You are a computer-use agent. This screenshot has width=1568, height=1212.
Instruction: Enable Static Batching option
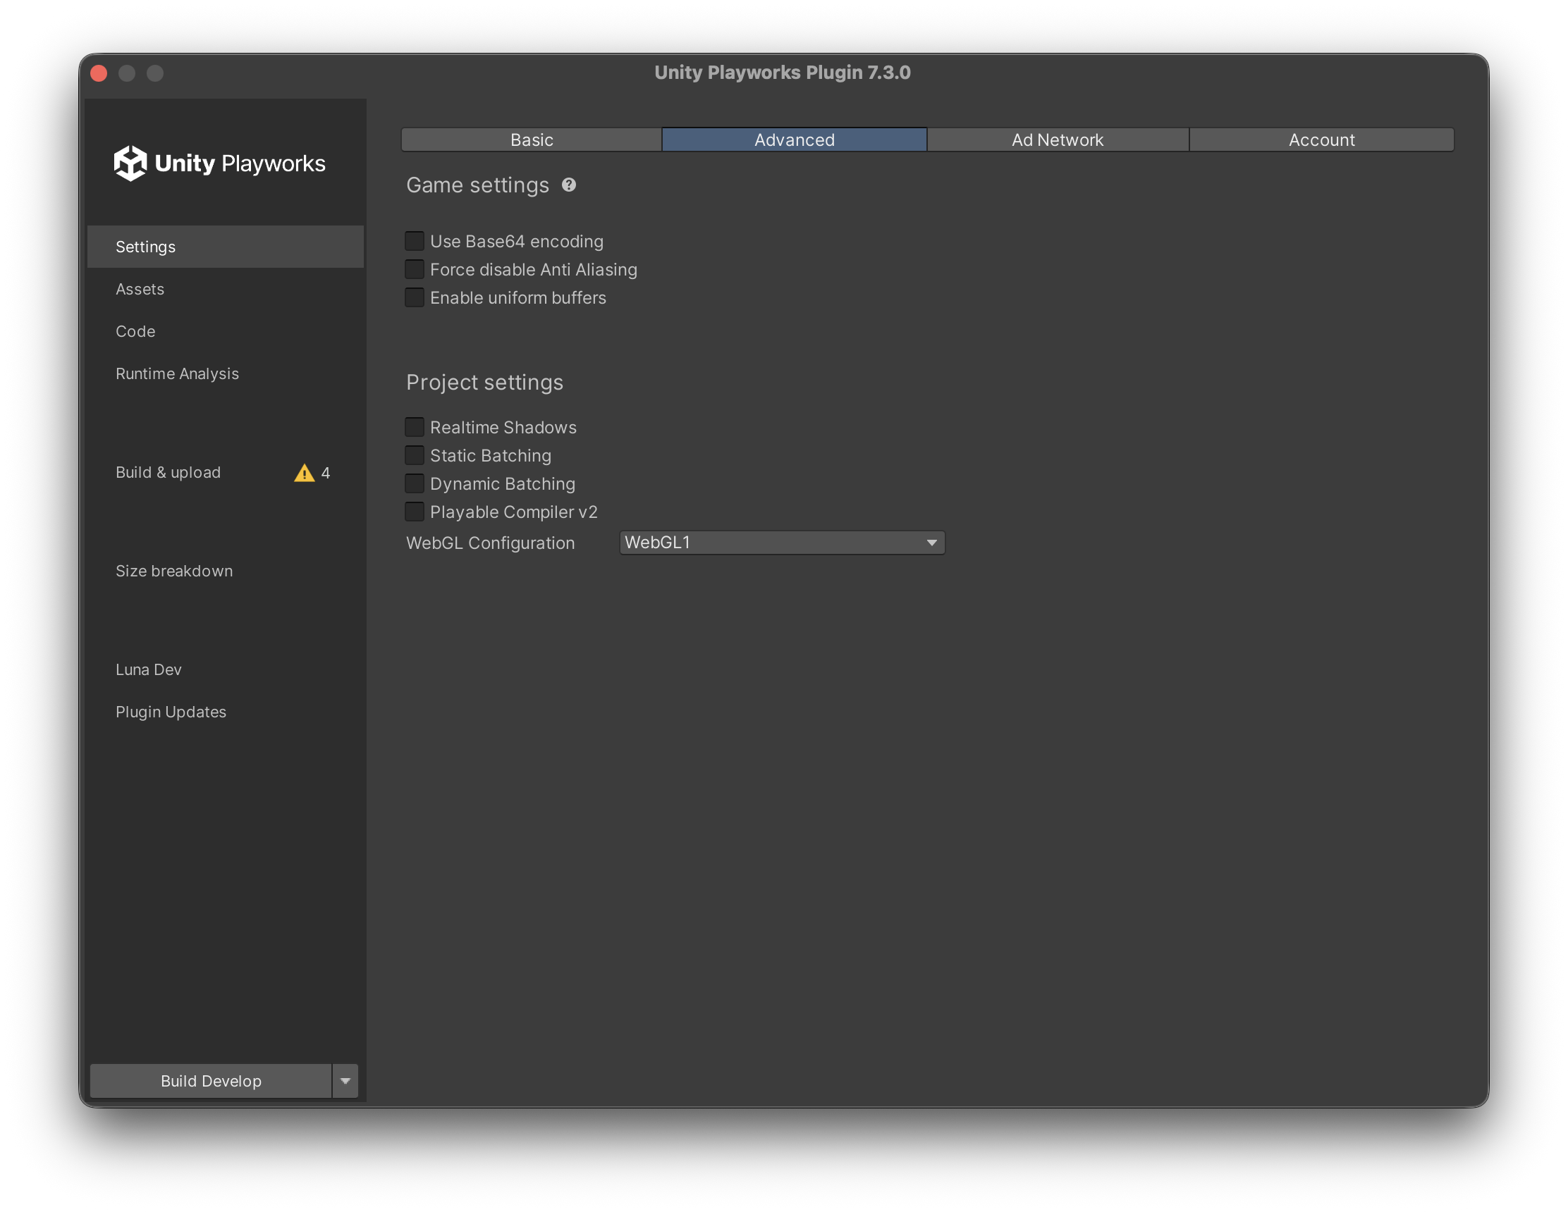(x=415, y=456)
